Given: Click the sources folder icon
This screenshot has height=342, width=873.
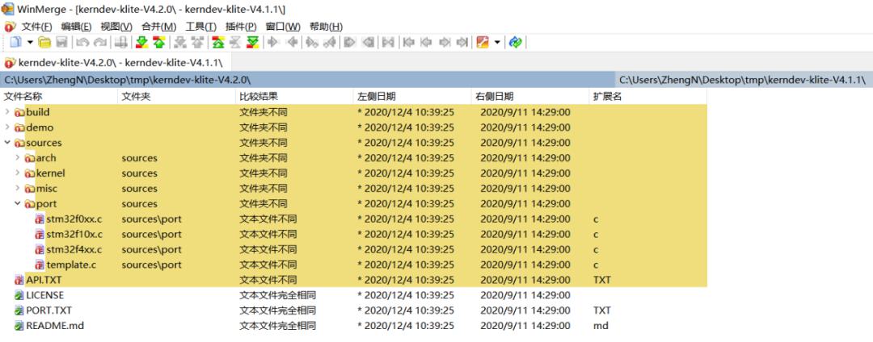Looking at the screenshot, I should 20,143.
